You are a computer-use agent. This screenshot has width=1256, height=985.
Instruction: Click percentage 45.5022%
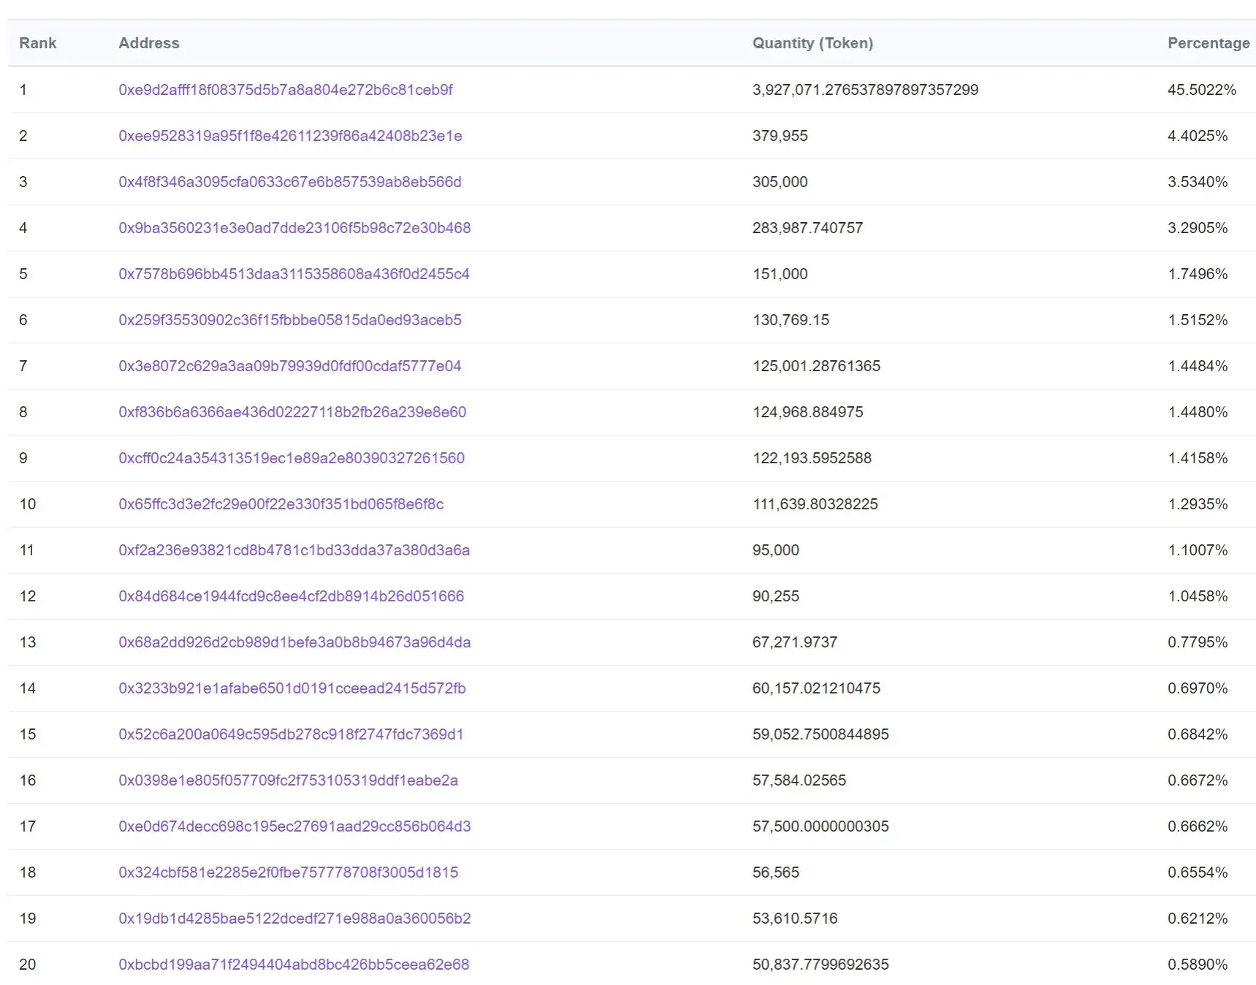click(1202, 90)
